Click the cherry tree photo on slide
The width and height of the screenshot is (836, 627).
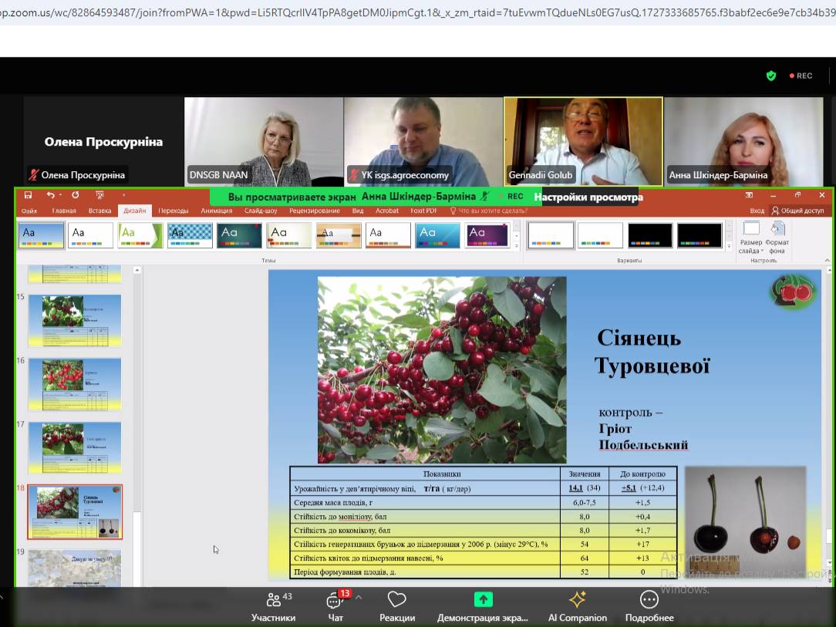pyautogui.click(x=442, y=369)
